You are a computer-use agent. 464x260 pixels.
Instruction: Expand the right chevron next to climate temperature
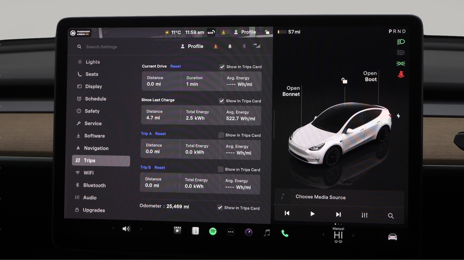(353, 235)
